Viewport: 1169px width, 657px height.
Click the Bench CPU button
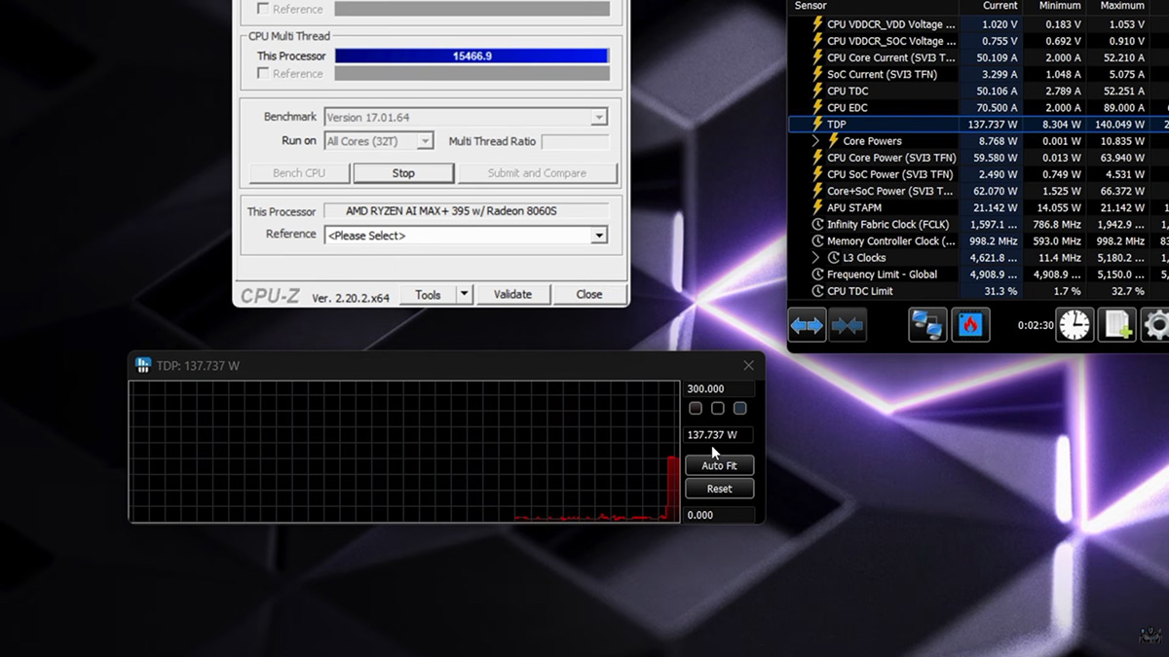coord(299,173)
